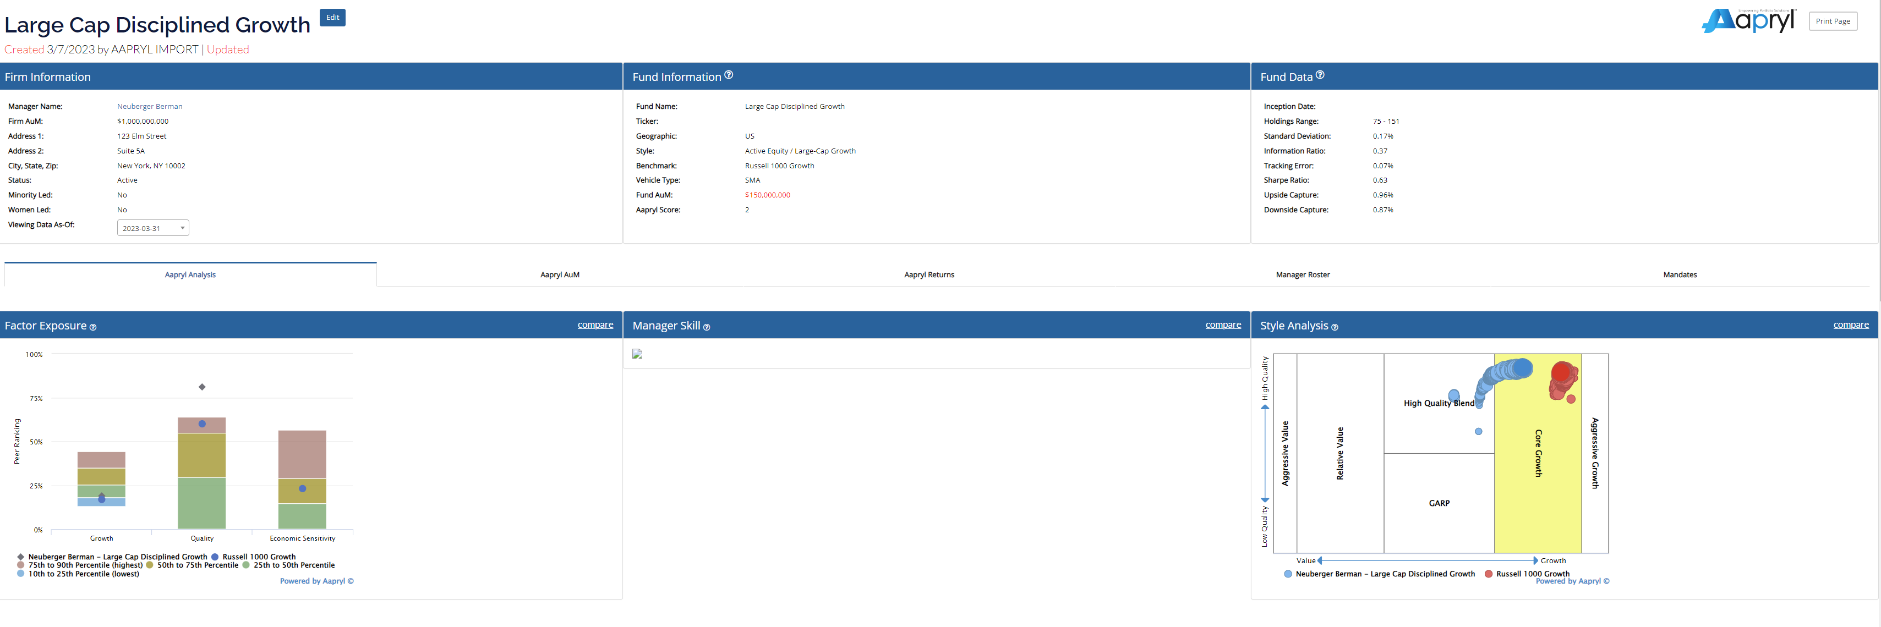Click the Print Page button
Viewport: 1881px width, 627px height.
(1833, 21)
